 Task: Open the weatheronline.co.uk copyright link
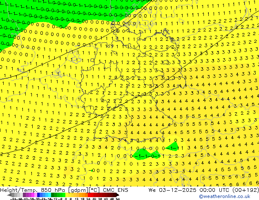pyautogui.click(x=225, y=196)
